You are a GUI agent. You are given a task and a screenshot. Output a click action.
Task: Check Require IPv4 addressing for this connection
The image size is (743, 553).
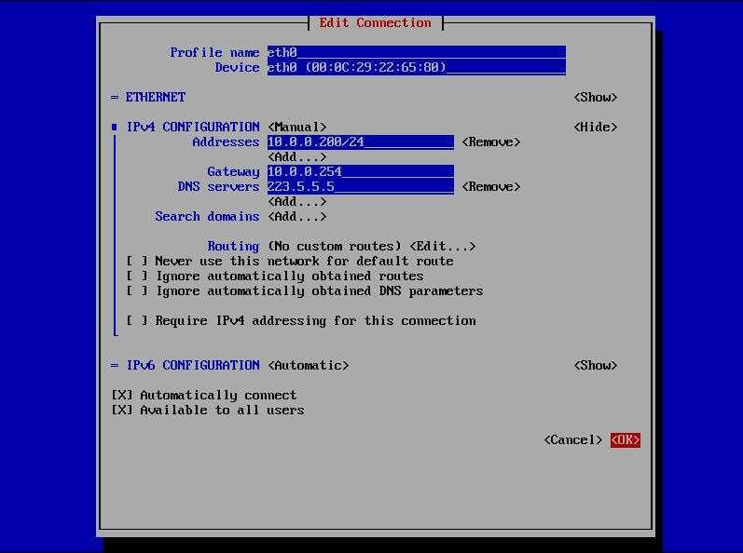pyautogui.click(x=301, y=320)
